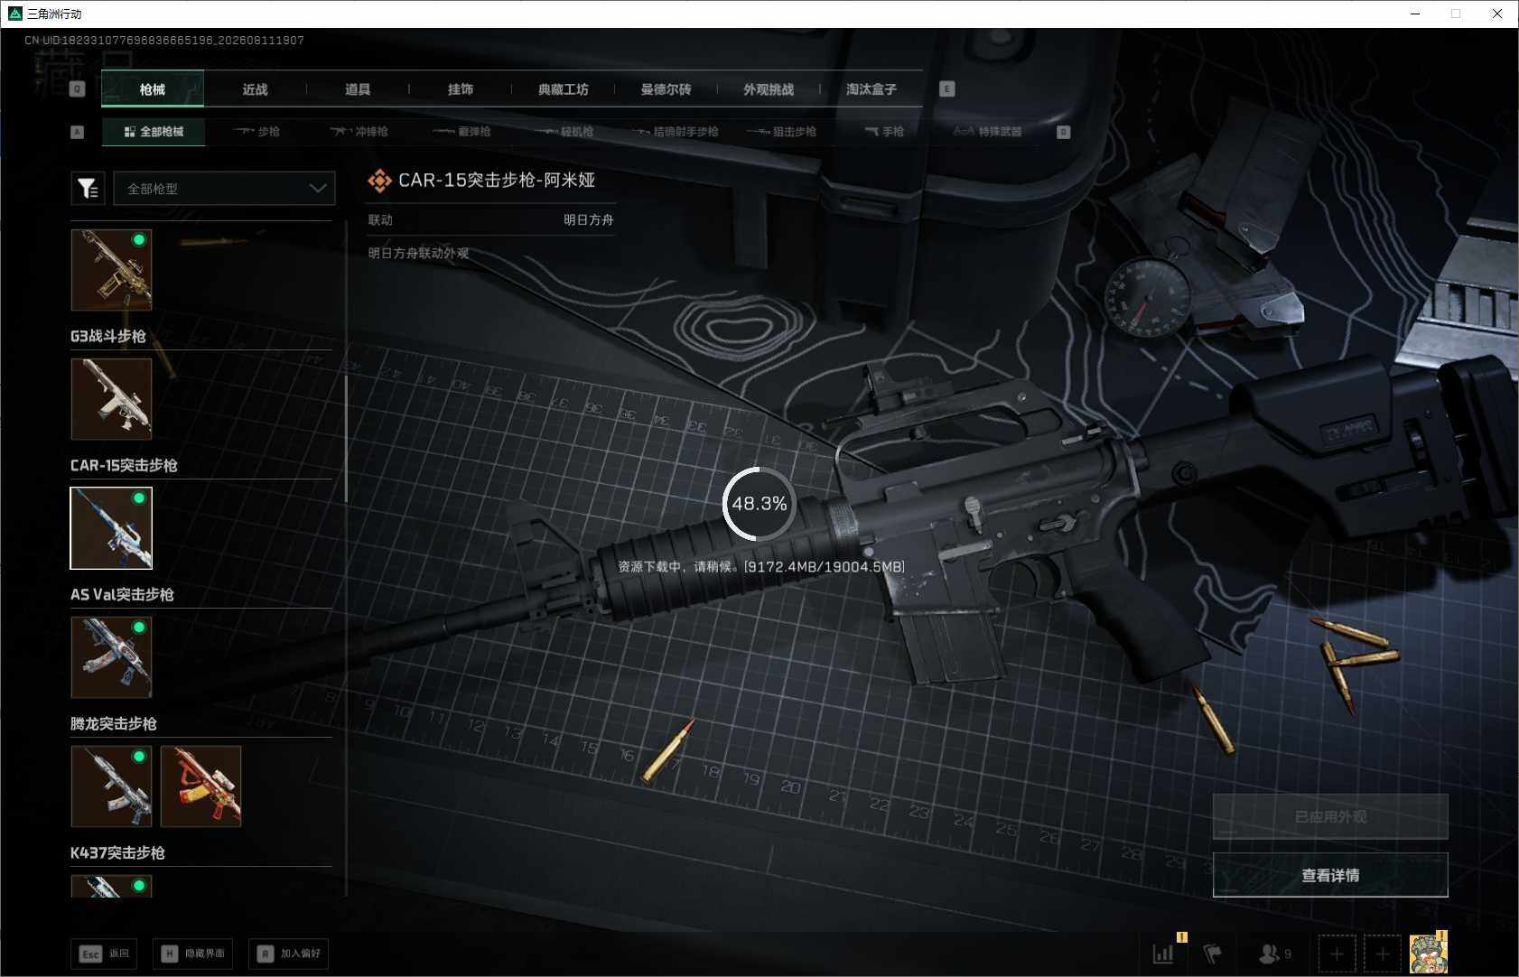Close the 三角洲行动 window

(1496, 14)
